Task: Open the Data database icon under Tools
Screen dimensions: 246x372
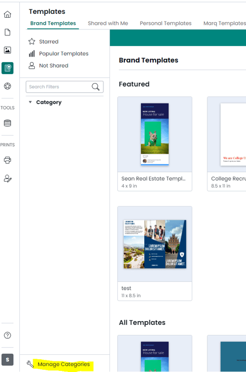Action: pos(7,123)
